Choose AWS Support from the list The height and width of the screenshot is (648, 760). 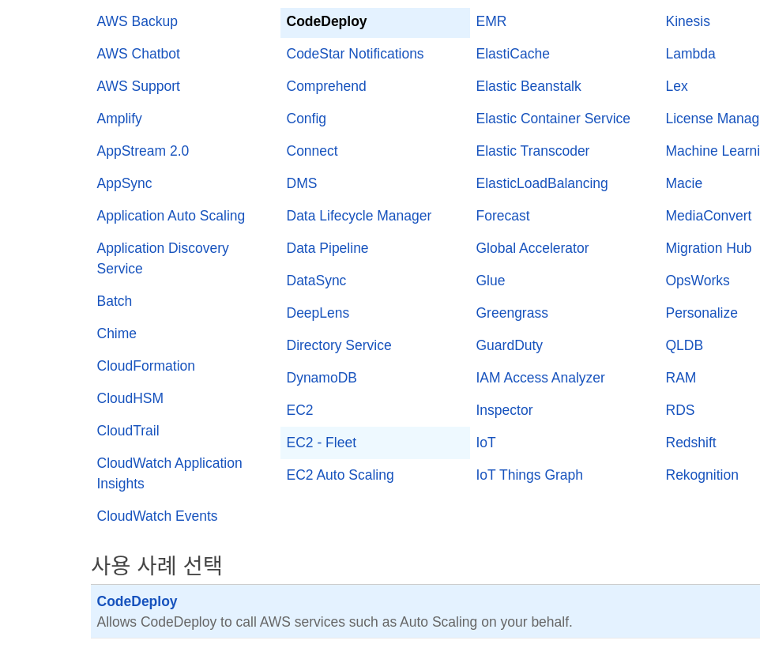tap(138, 86)
